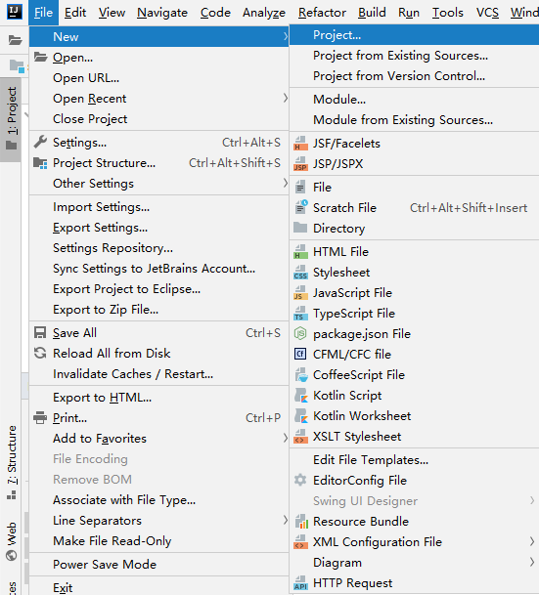Click the Kotlin Worksheet icon
Screen dimensions: 539x595
point(301,416)
